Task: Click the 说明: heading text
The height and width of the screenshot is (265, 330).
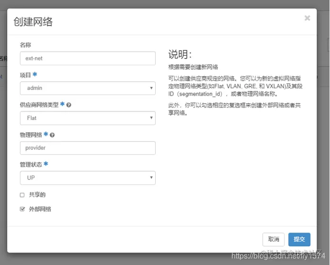Action: click(x=180, y=54)
